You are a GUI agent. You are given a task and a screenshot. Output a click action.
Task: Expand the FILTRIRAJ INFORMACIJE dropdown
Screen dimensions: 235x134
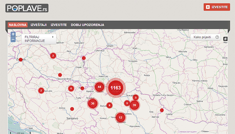click(x=39, y=39)
